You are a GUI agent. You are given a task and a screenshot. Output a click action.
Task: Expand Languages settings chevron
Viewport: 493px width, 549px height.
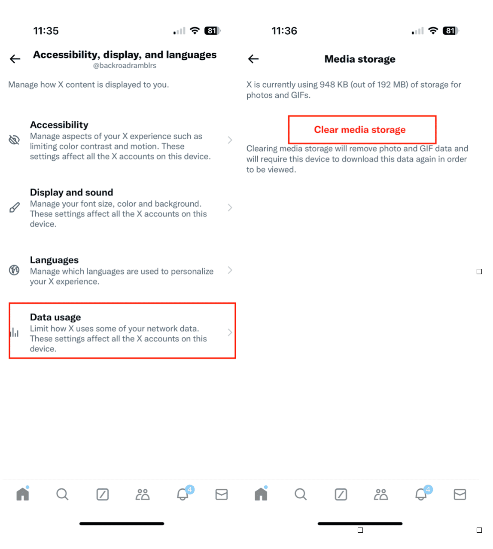[230, 270]
